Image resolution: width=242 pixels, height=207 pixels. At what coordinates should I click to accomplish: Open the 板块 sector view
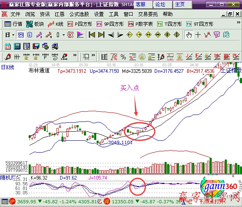point(35,24)
